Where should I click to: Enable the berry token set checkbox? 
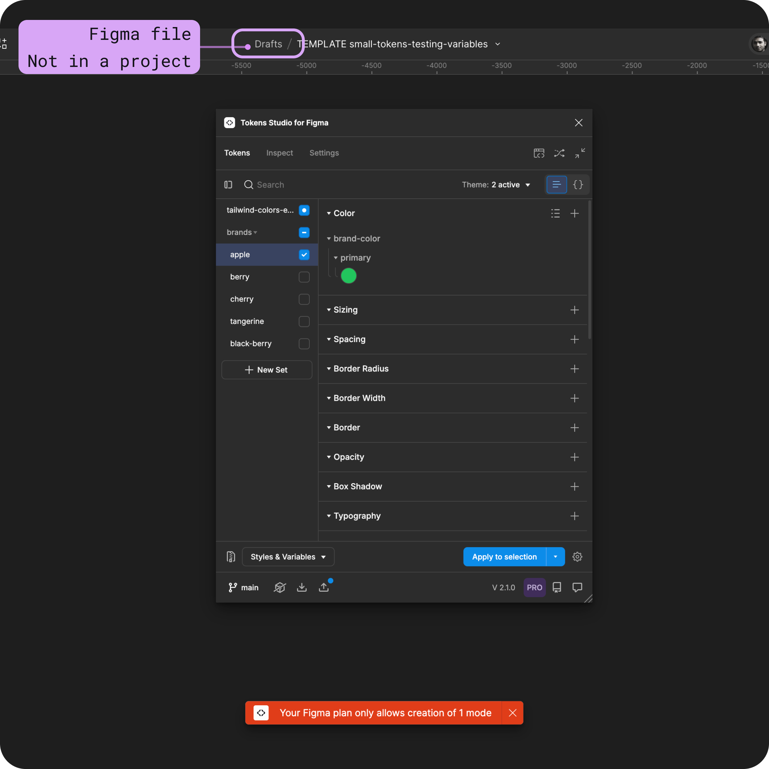pos(304,277)
